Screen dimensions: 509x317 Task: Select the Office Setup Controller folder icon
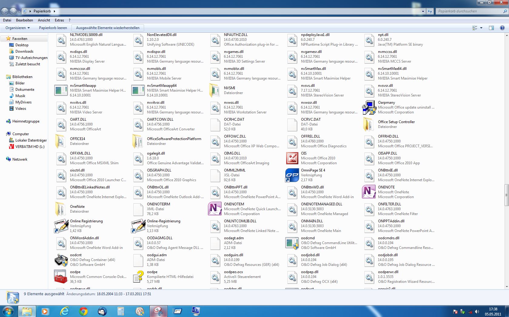tap(369, 124)
